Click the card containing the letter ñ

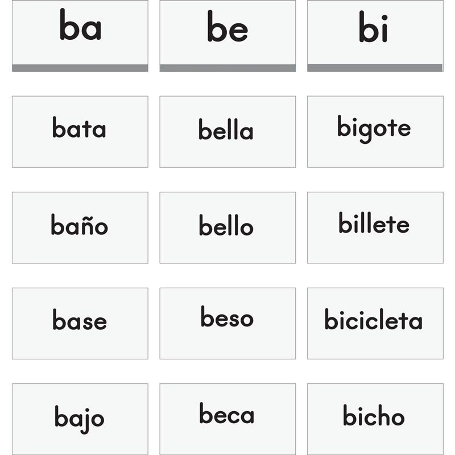click(80, 227)
